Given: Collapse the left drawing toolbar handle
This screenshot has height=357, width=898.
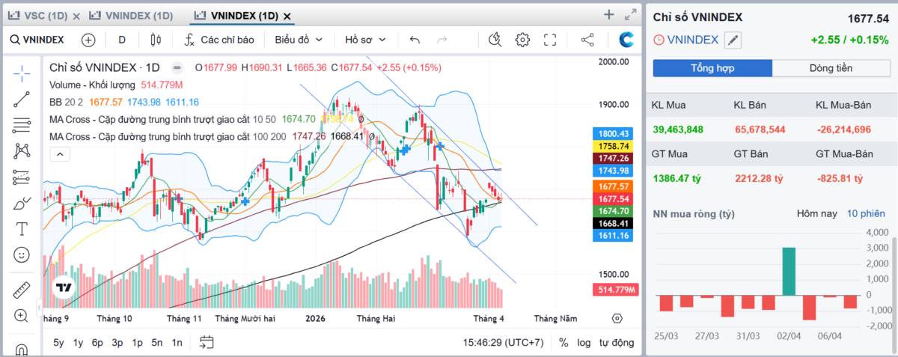Looking at the screenshot, I should coord(39,308).
